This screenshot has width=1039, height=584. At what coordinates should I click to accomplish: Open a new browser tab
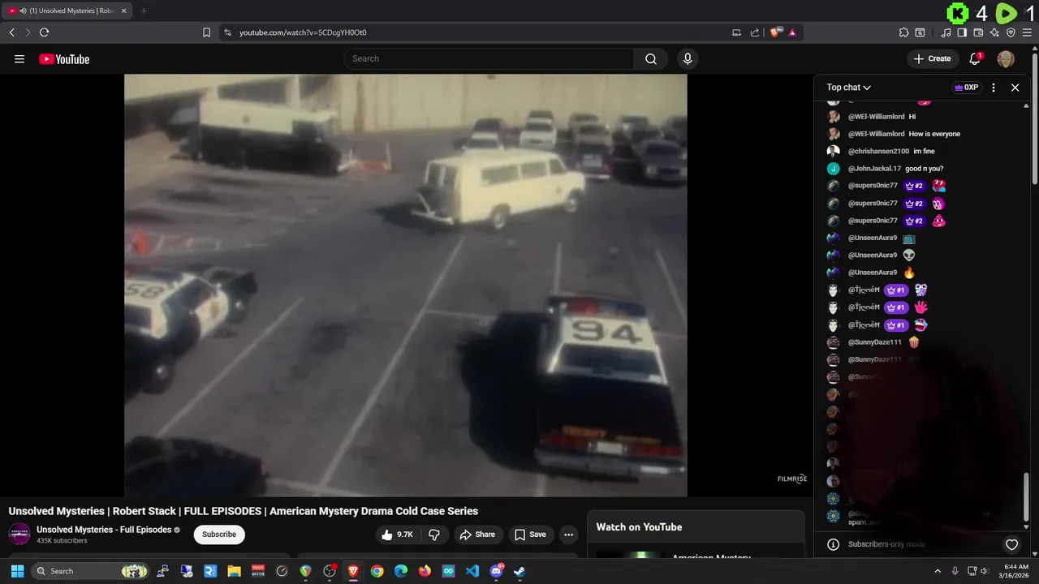coord(144,11)
